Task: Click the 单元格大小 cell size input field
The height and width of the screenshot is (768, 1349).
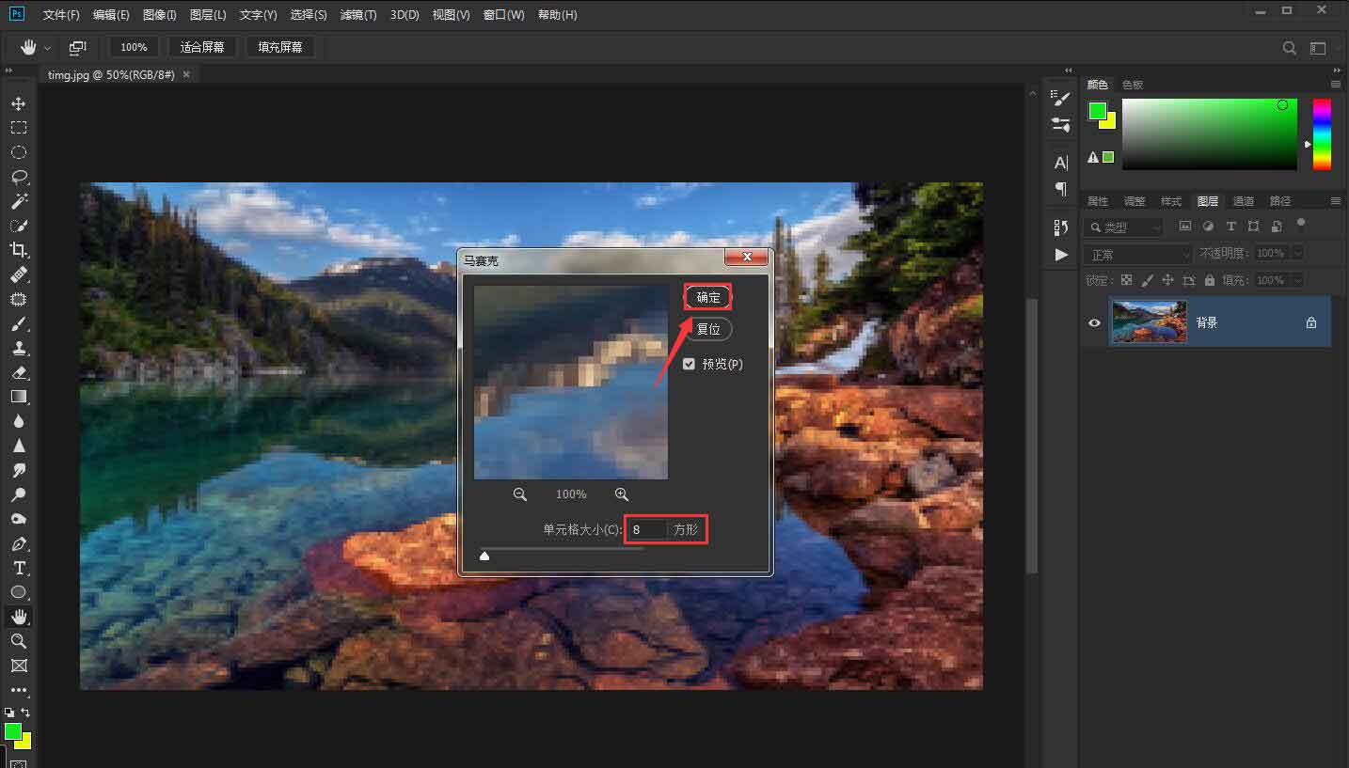Action: (647, 529)
